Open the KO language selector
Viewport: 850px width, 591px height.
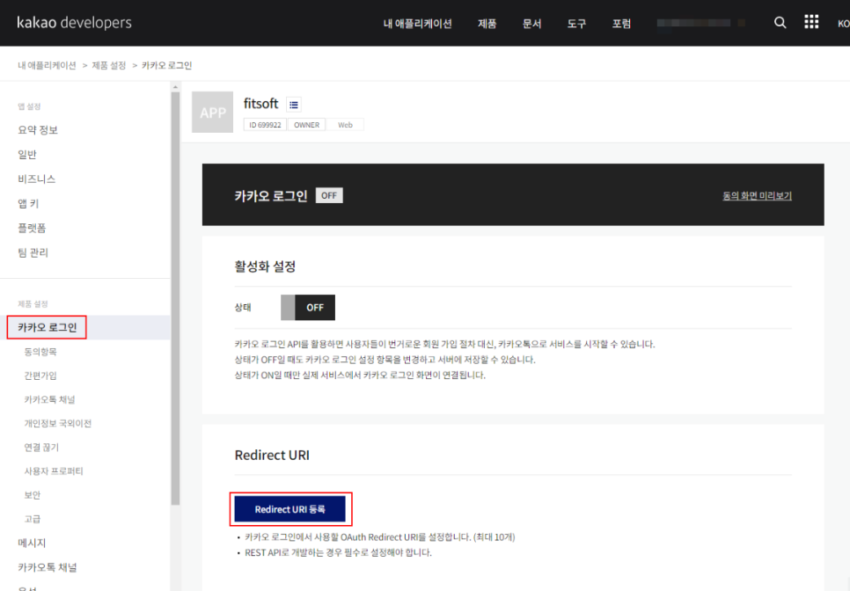point(844,24)
